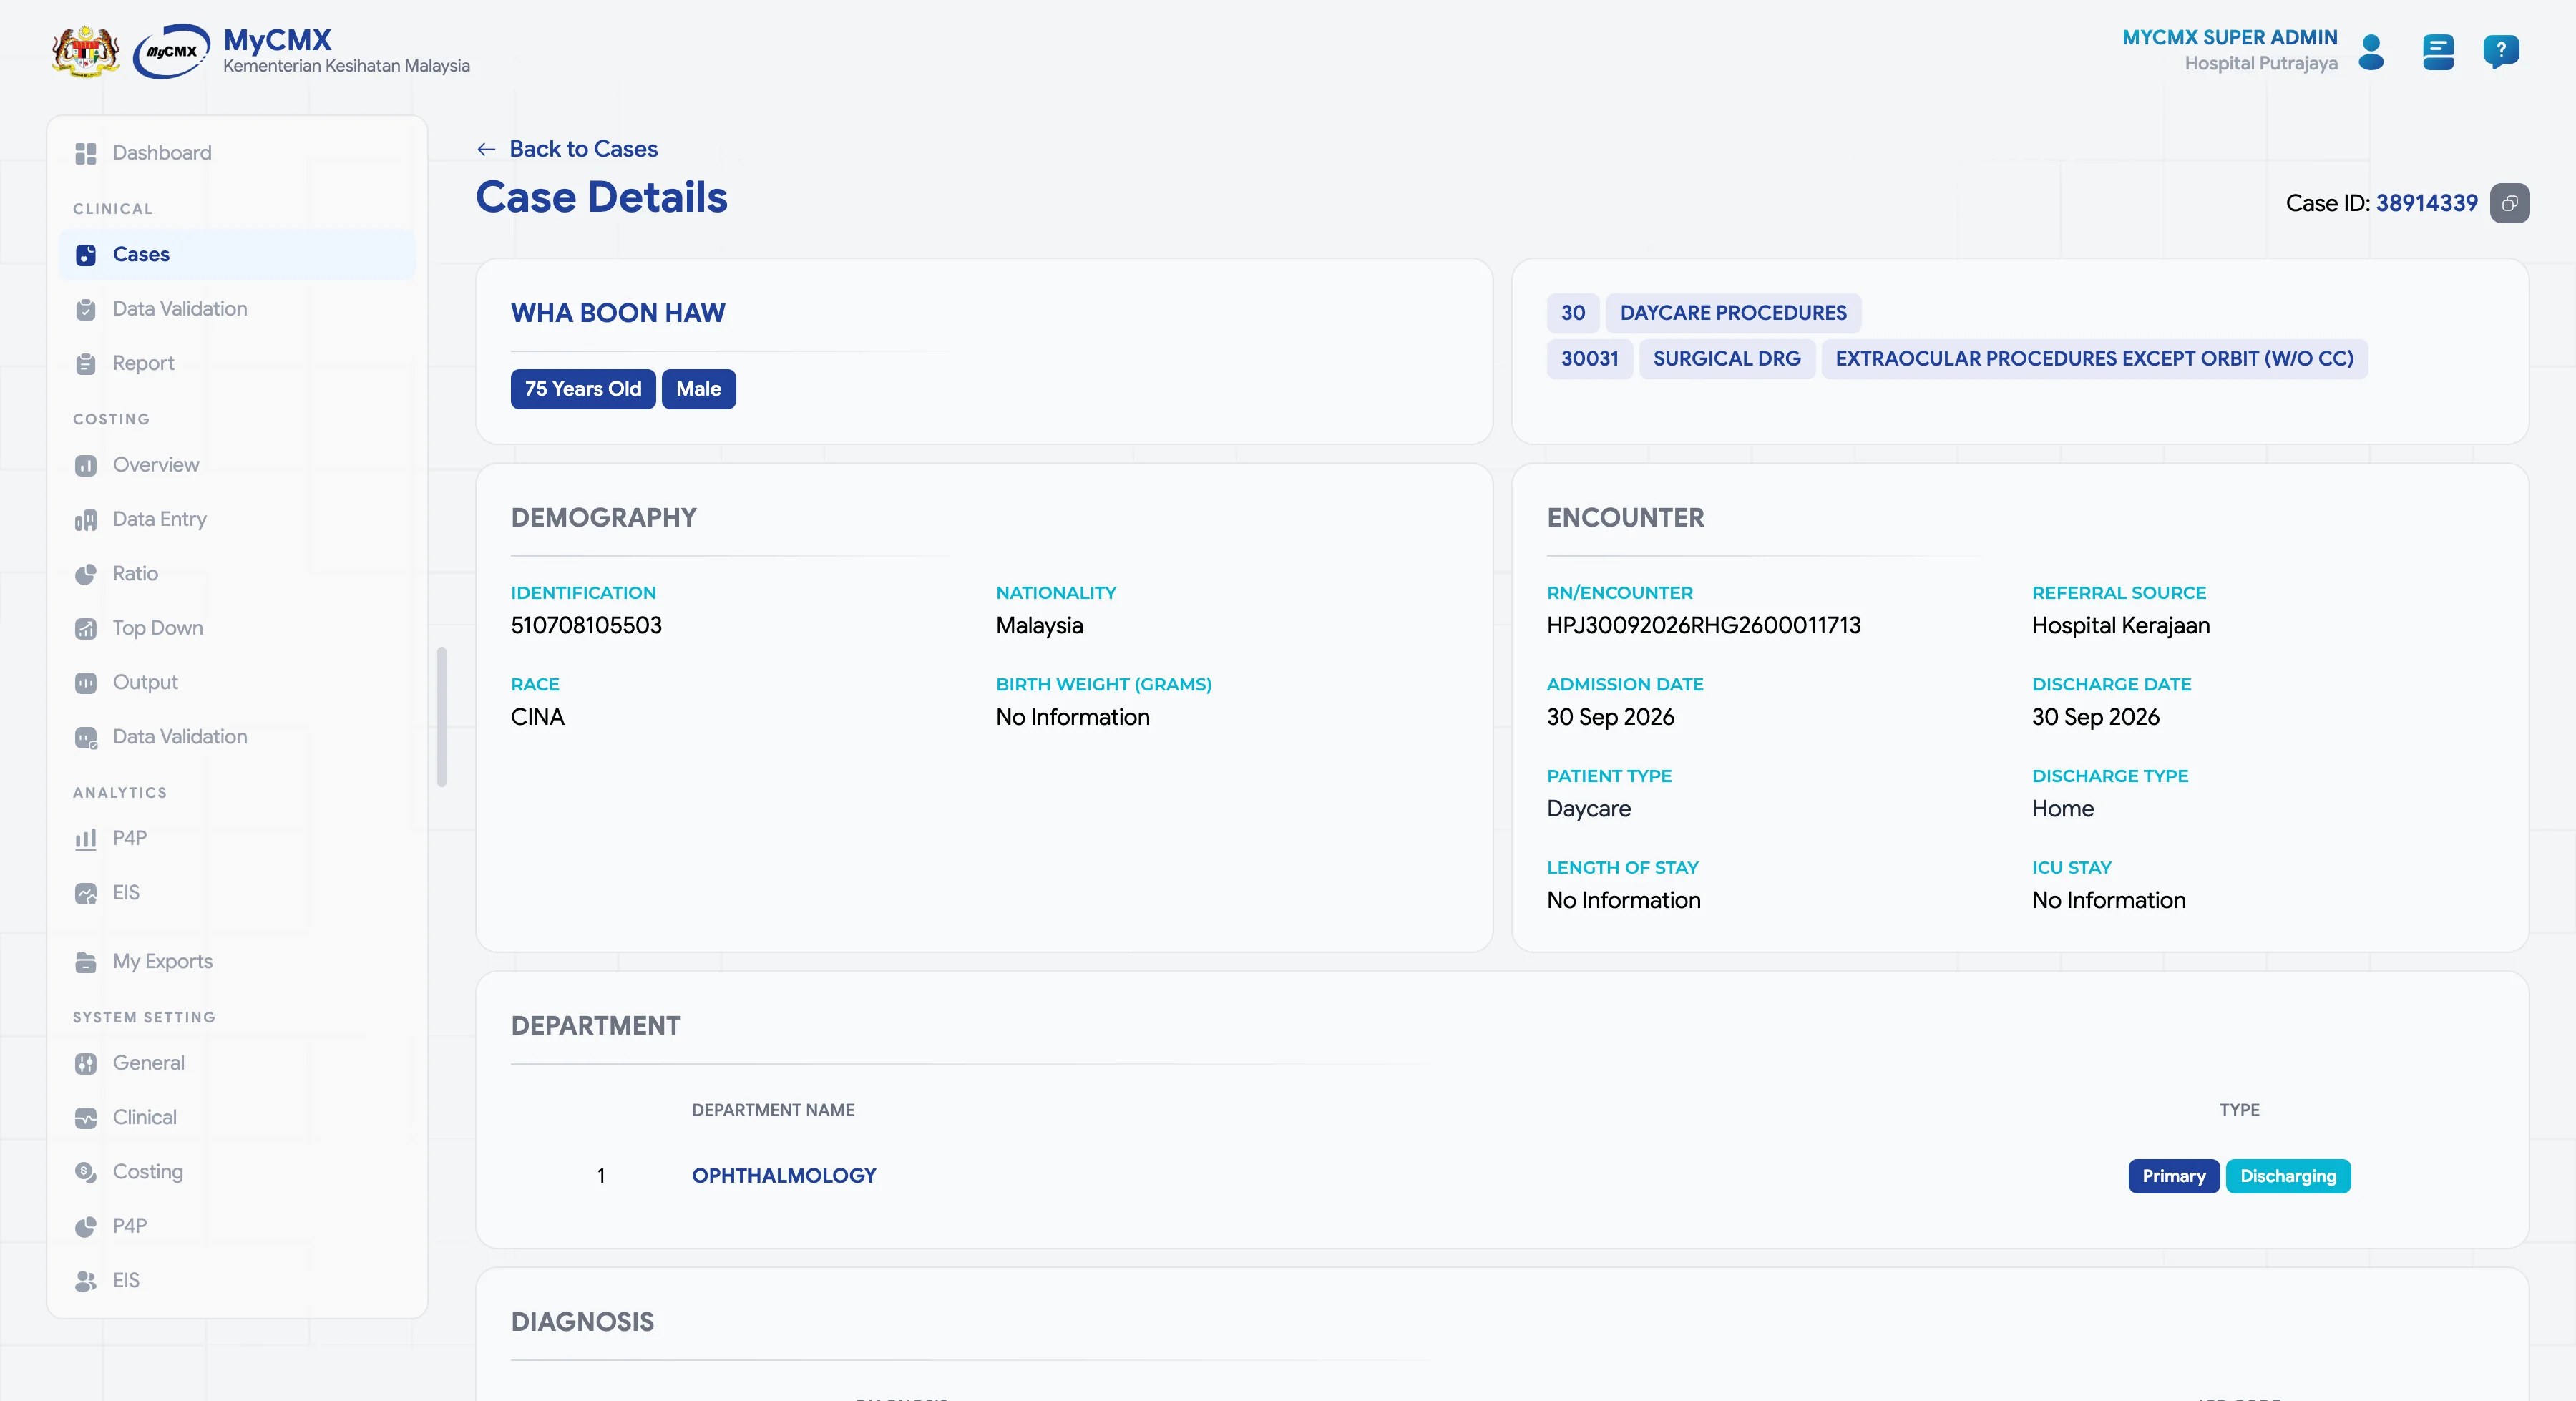Click the Discharging type badge
The height and width of the screenshot is (1401, 2576).
[2287, 1176]
